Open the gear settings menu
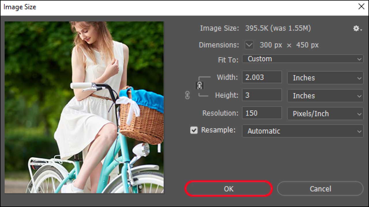Screen dimensions: 369x207 tap(357, 28)
